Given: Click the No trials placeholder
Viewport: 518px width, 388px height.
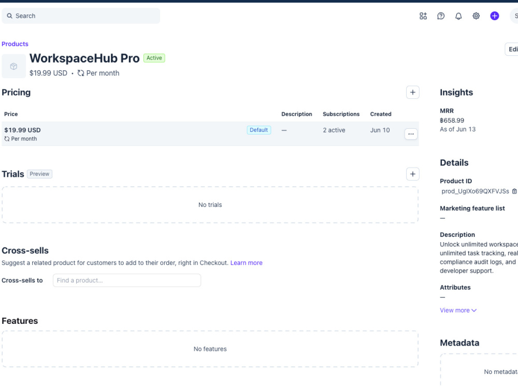Looking at the screenshot, I should pyautogui.click(x=210, y=205).
